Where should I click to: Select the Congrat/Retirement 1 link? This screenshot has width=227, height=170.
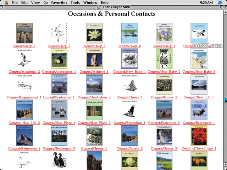(x=199, y=123)
